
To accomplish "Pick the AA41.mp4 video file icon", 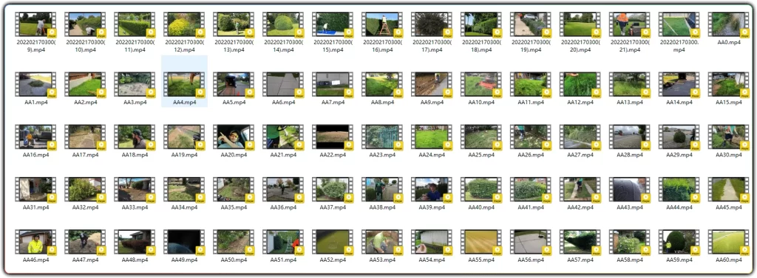I will pos(531,190).
